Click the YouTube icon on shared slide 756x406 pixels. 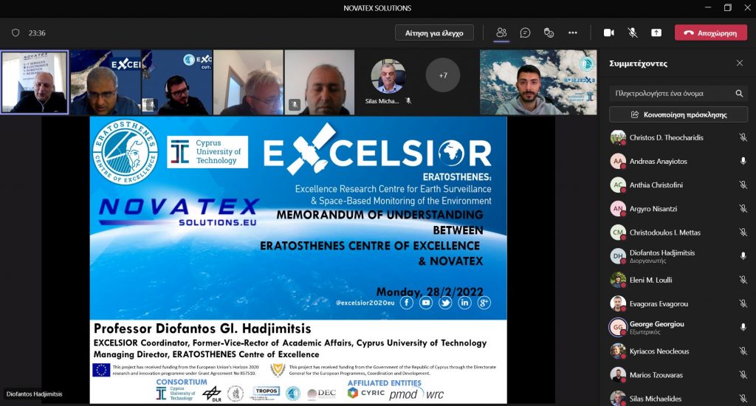click(426, 303)
